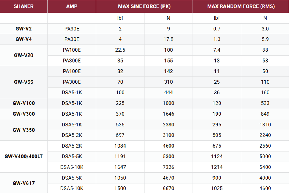Viewport: 289px width, 193px height.
Task: Select the PA30E amp in GW-V4 row
Action: tap(72, 39)
